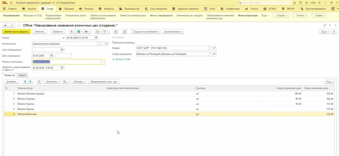Open the navigation panel Создать dropdown
339x156 pixels.
(281, 15)
